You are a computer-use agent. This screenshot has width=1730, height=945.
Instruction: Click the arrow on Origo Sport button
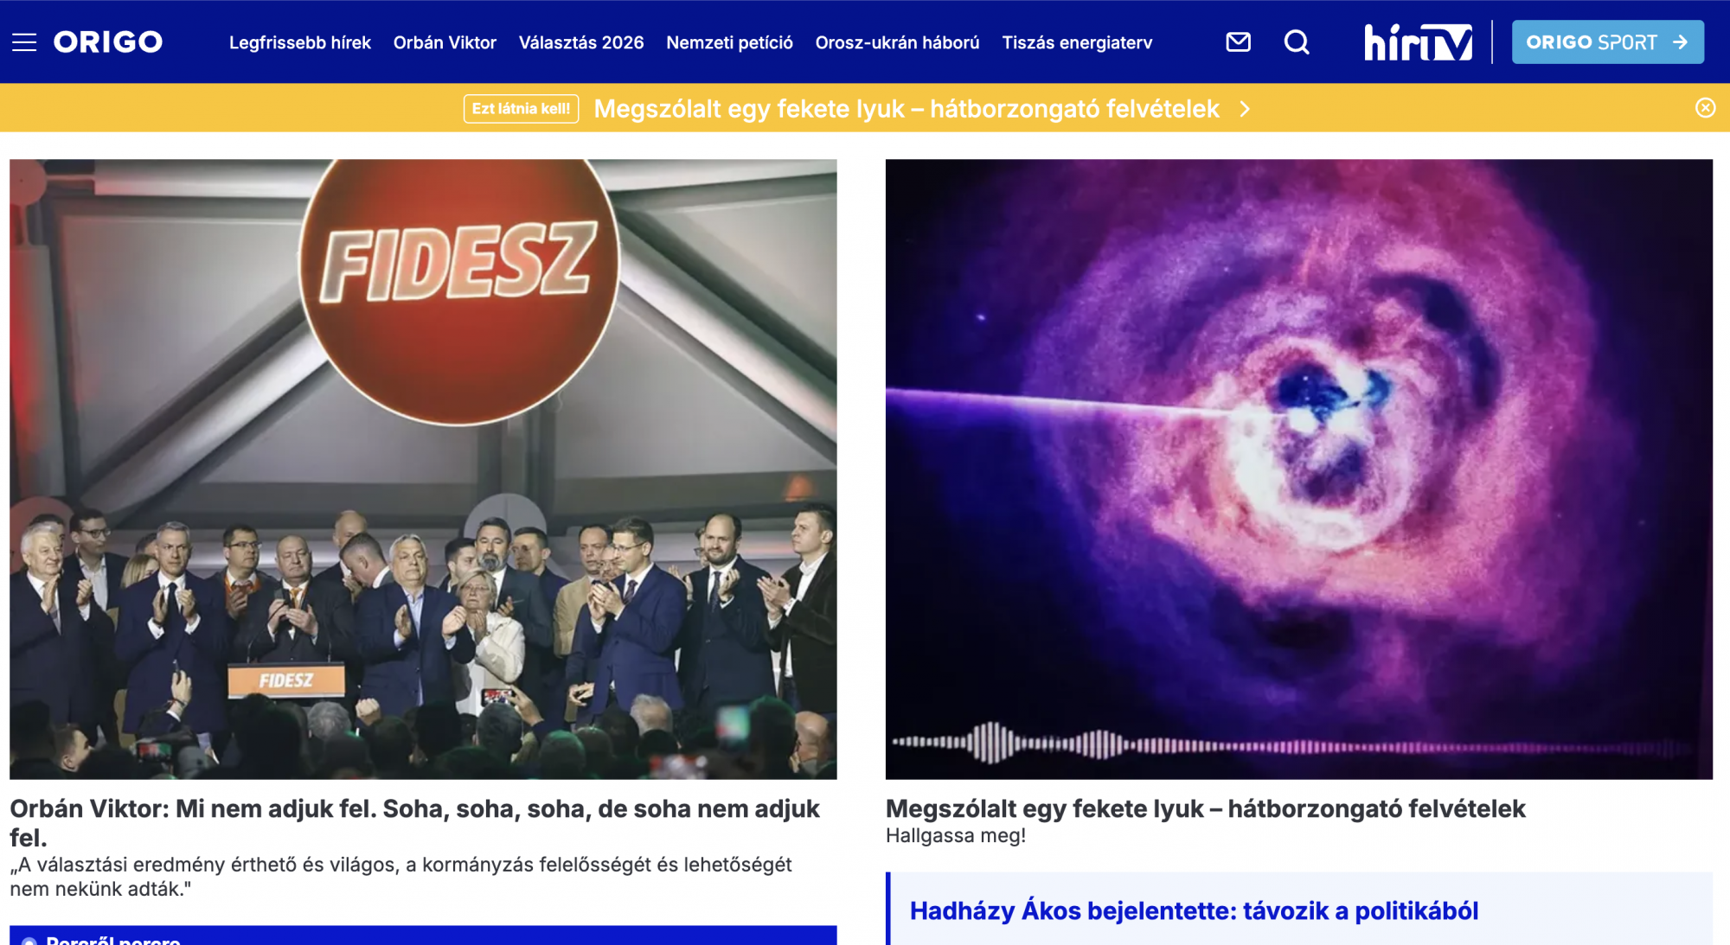1681,42
